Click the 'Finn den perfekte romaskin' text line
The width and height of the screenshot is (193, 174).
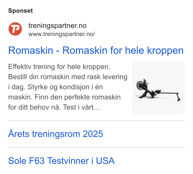point(77,97)
